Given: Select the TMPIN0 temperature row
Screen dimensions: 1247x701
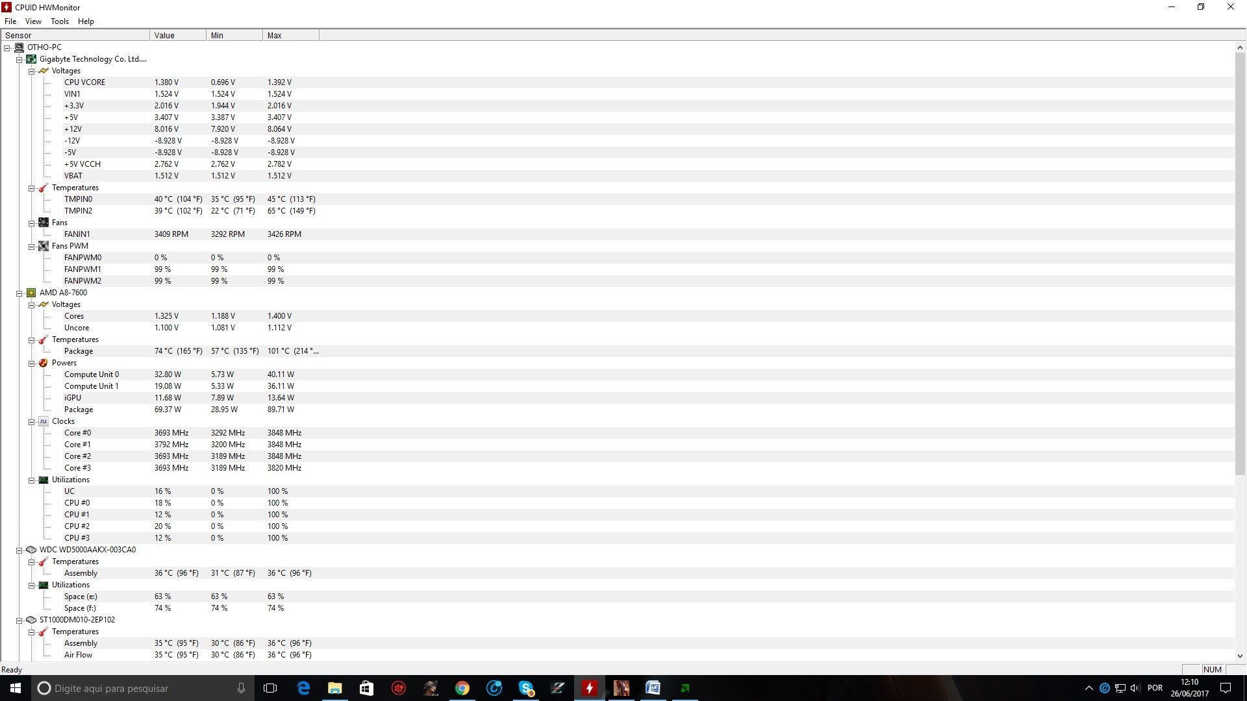Looking at the screenshot, I should click(617, 199).
